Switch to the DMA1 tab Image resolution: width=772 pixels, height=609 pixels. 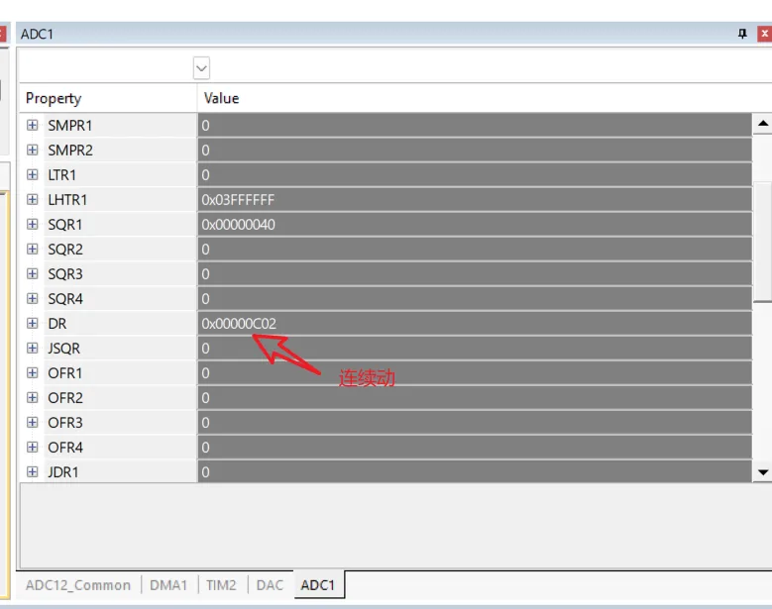click(x=168, y=585)
